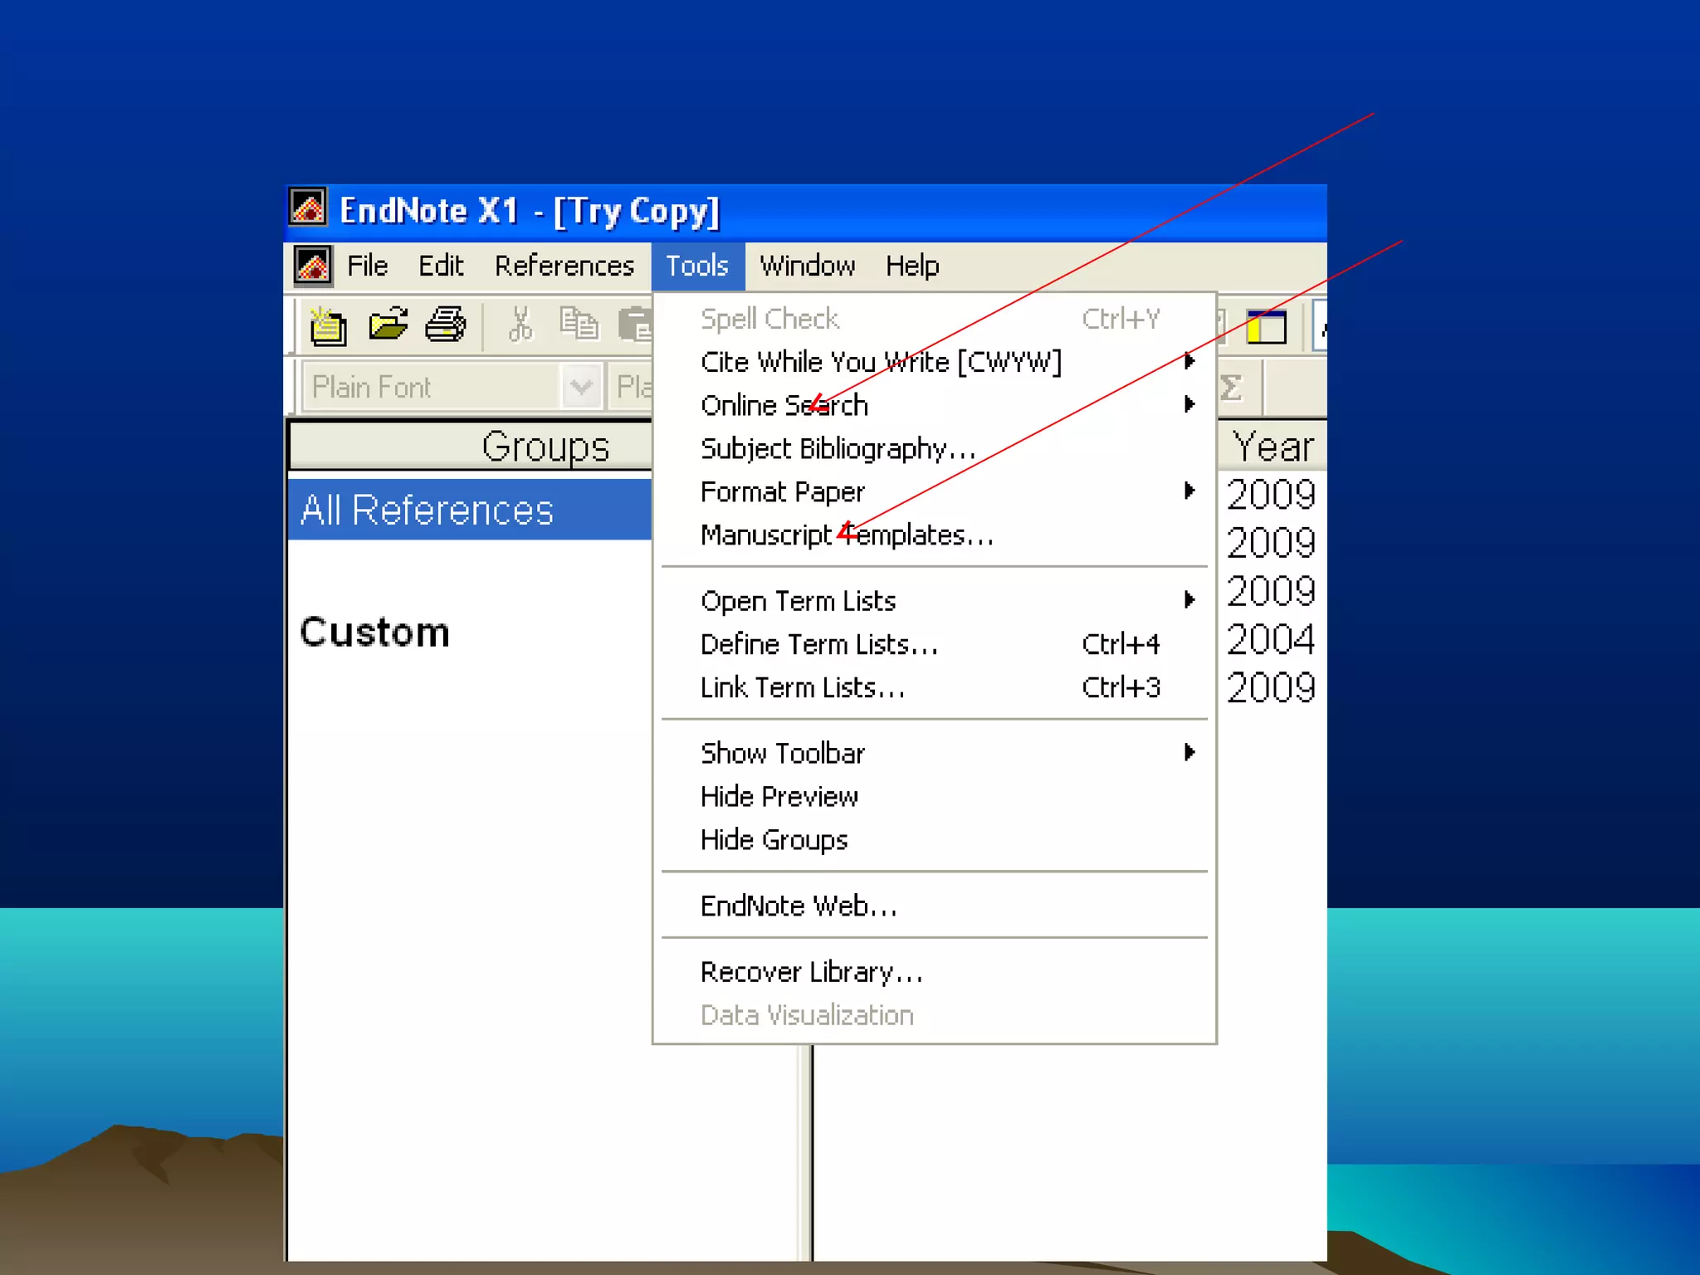Choose Manuscript Templates from Tools menu

pyautogui.click(x=847, y=535)
